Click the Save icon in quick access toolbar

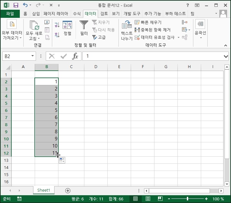(16, 5)
